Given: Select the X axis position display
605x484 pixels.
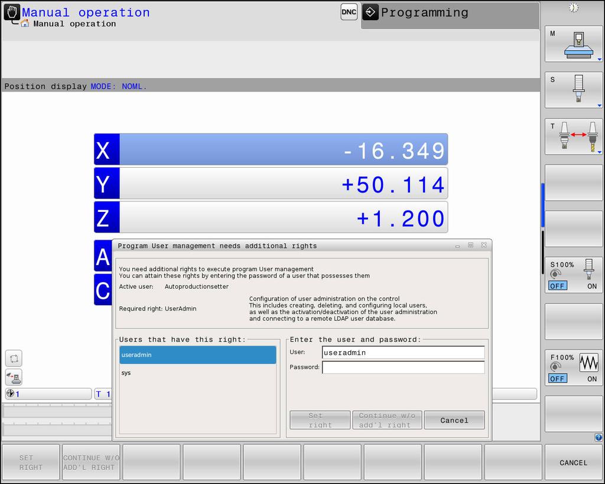Looking at the screenshot, I should point(271,149).
